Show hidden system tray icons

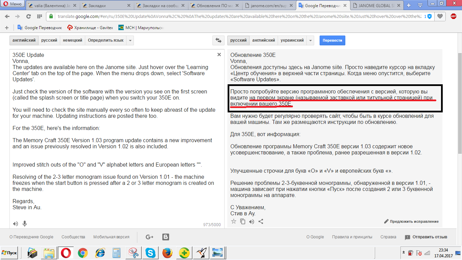[x=403, y=253]
